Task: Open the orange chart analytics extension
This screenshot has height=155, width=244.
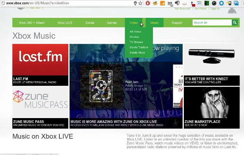Action: 162,3
